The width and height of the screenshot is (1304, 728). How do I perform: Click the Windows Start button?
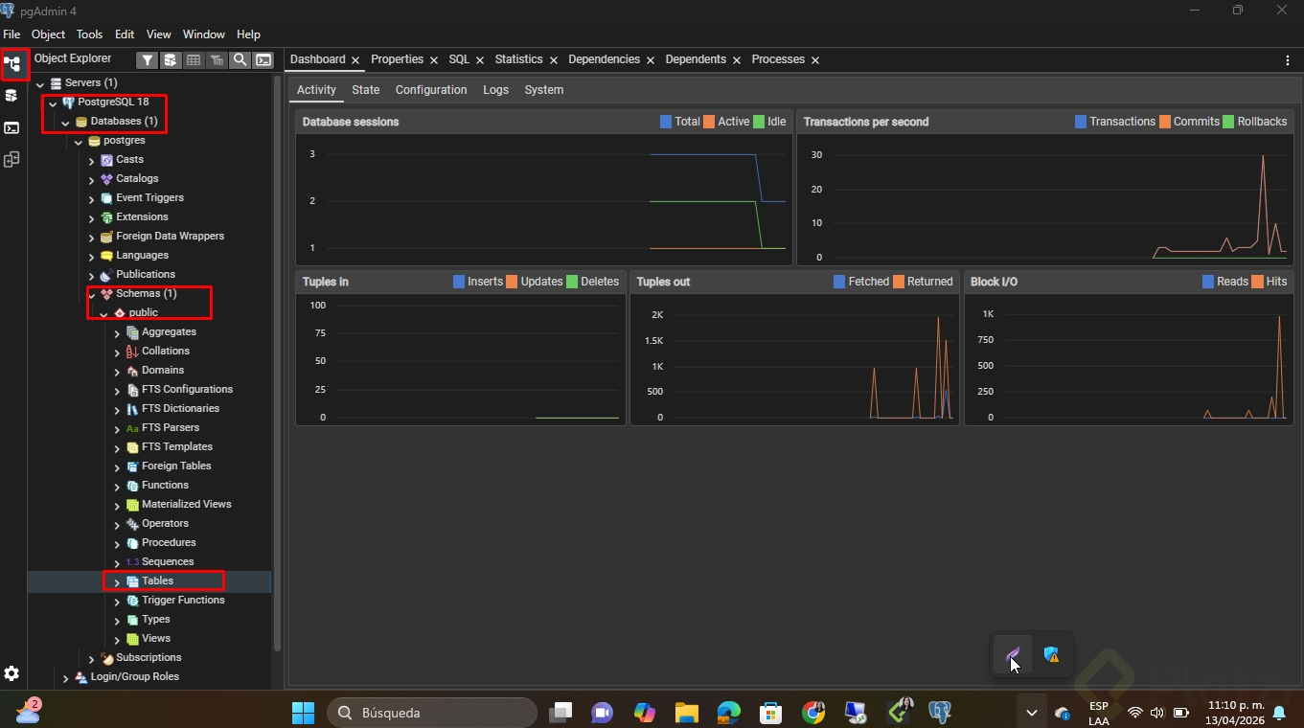303,712
